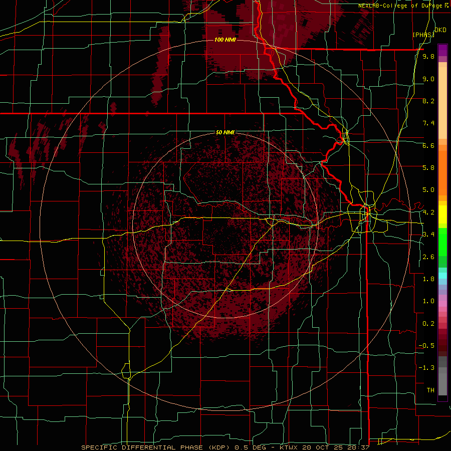451x451 pixels.
Task: Click the -1.3 scale value
Action: click(426, 368)
